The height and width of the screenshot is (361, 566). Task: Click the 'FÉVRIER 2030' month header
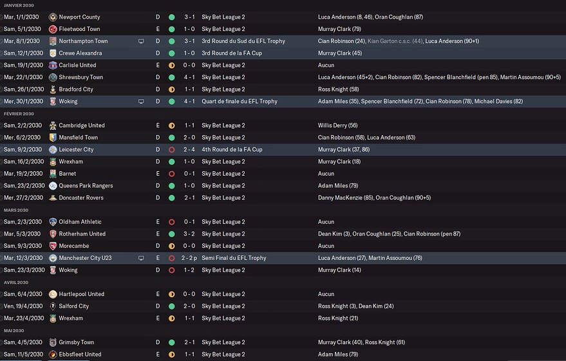(x=19, y=114)
